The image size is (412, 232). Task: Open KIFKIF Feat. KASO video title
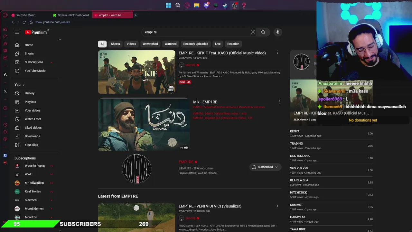[222, 53]
